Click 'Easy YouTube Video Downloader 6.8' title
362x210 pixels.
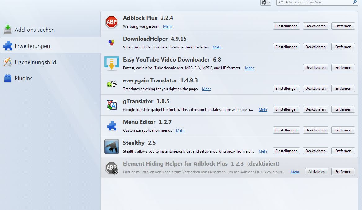[172, 59]
